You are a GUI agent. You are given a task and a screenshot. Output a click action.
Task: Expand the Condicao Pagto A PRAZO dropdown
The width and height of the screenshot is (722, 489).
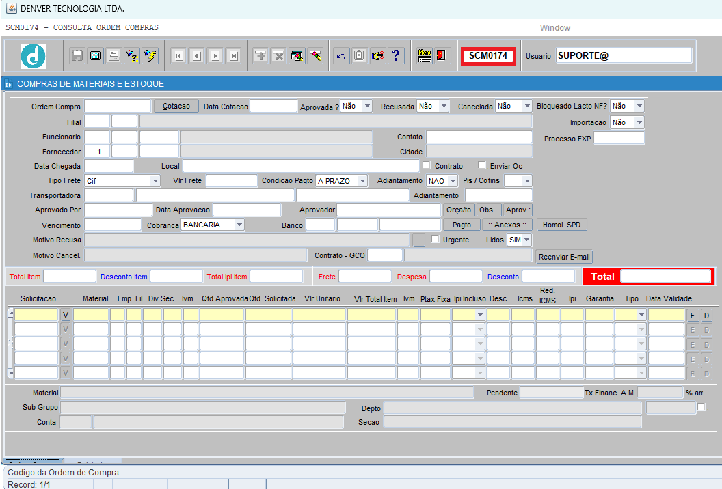tap(362, 181)
